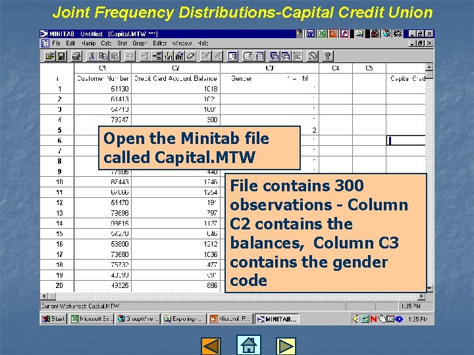Open the Stat menu

click(x=122, y=43)
